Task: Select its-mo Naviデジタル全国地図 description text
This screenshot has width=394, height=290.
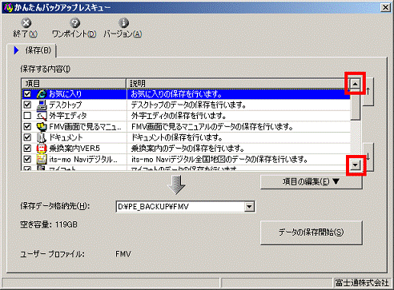Action: [219, 159]
